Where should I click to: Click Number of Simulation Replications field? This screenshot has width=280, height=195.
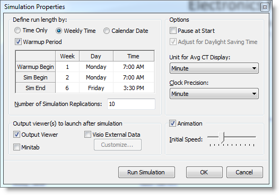point(132,104)
